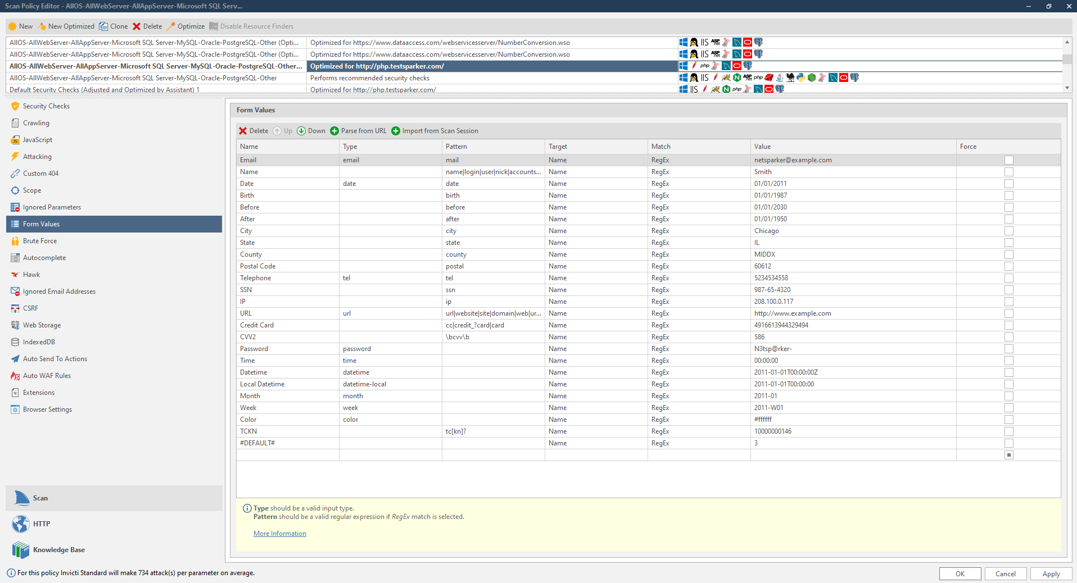Viewport: 1077px width, 583px height.
Task: Check Force for the Credit Card entry
Action: (1009, 325)
